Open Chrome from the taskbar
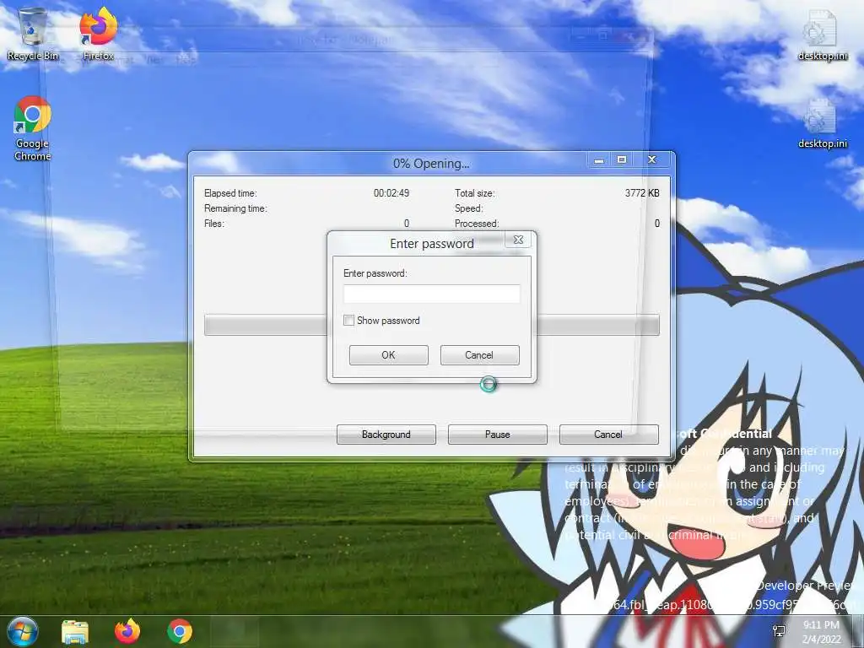The width and height of the screenshot is (864, 648). [x=180, y=631]
